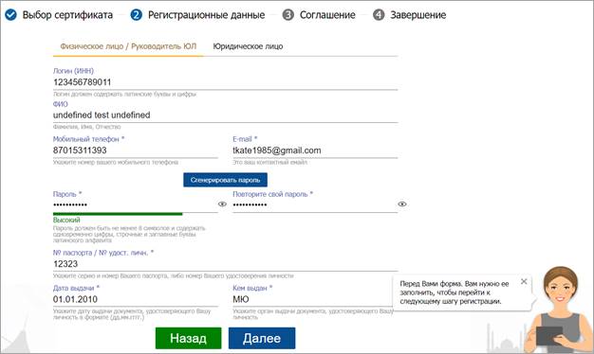
Task: Click the Мобильный телефон input field
Action: 136,150
